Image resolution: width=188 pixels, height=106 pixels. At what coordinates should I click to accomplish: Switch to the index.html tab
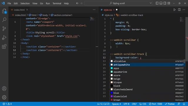[x=19, y=10]
